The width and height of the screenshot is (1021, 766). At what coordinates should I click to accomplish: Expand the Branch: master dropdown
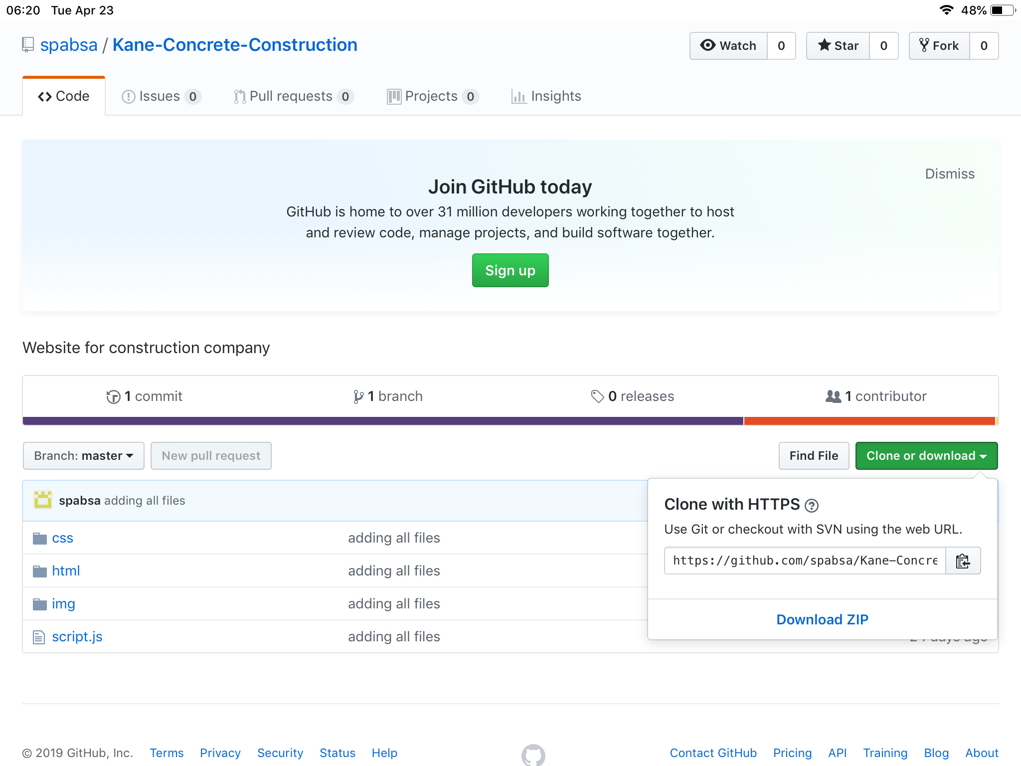[x=84, y=456]
